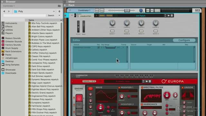Save the Combinator Init Patch

coord(172,15)
